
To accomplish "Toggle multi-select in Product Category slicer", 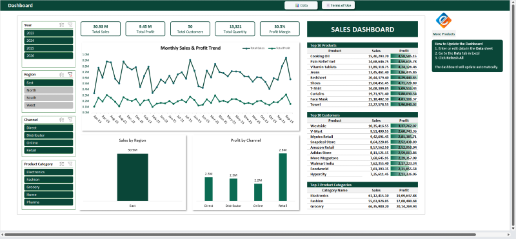I will click(x=61, y=164).
